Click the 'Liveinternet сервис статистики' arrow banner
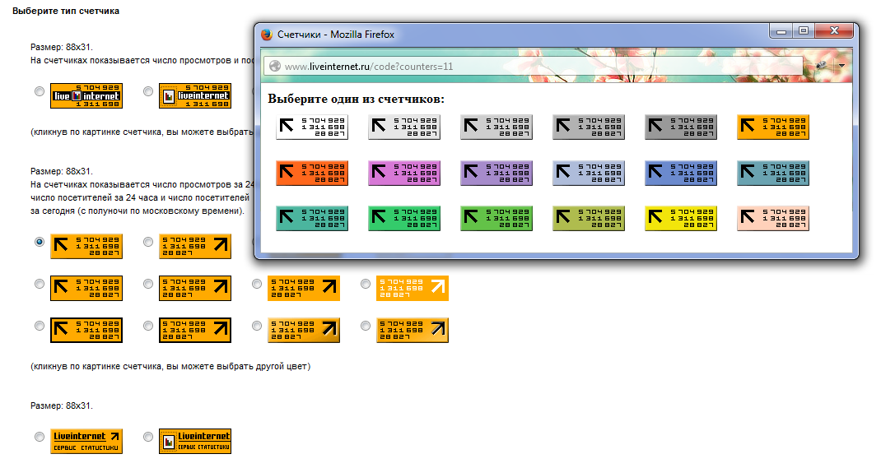895x468 pixels. click(86, 441)
